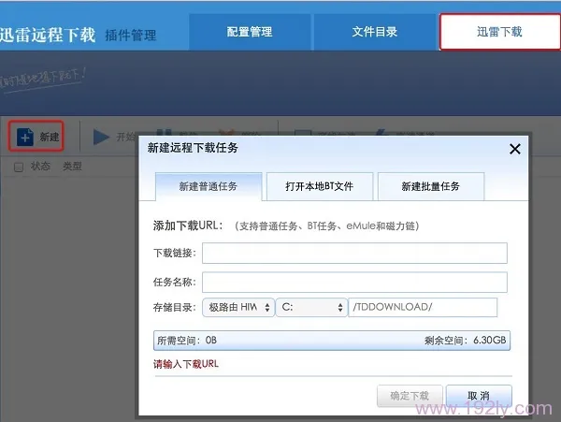
Task: Click the 新建 plus icon in toolbar
Action: 25,138
